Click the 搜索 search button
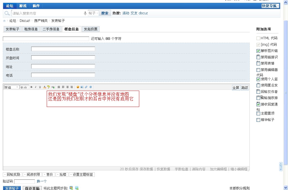Image resolution: width=288 pixels, height=190 pixels. pyautogui.click(x=105, y=13)
